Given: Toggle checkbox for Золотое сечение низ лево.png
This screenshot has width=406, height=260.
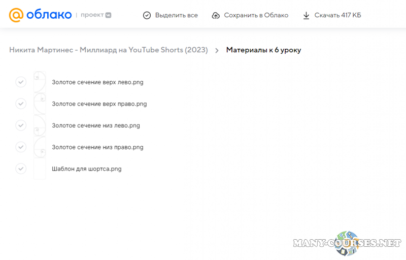Looking at the screenshot, I should pyautogui.click(x=21, y=125).
